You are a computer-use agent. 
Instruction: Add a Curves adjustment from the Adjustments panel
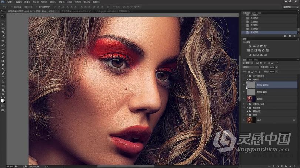[x=258, y=46]
